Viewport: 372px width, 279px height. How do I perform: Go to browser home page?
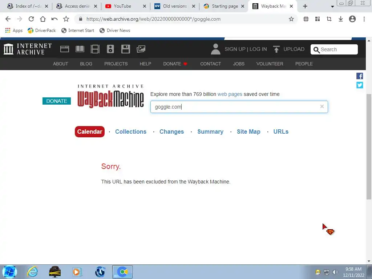click(43, 19)
